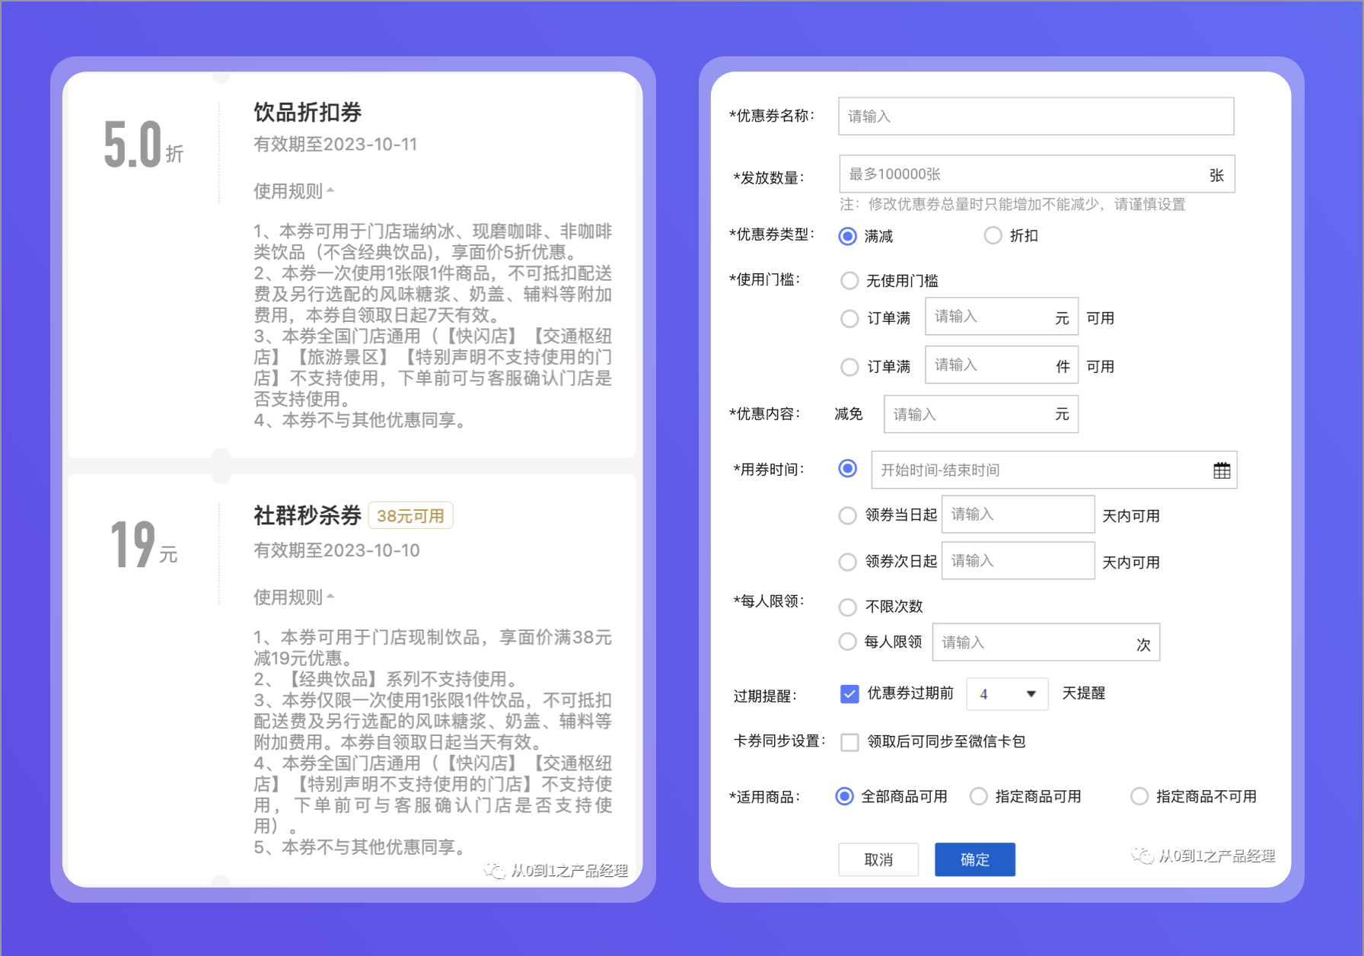Collapse 使用规则 for 饮品折扣券

294,191
